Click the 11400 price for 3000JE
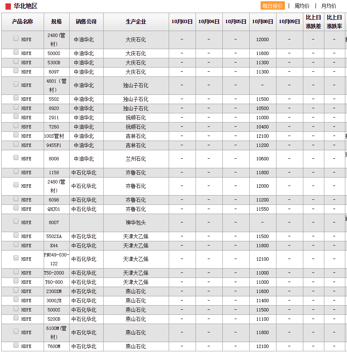The height and width of the screenshot is (353, 347). [x=262, y=301]
